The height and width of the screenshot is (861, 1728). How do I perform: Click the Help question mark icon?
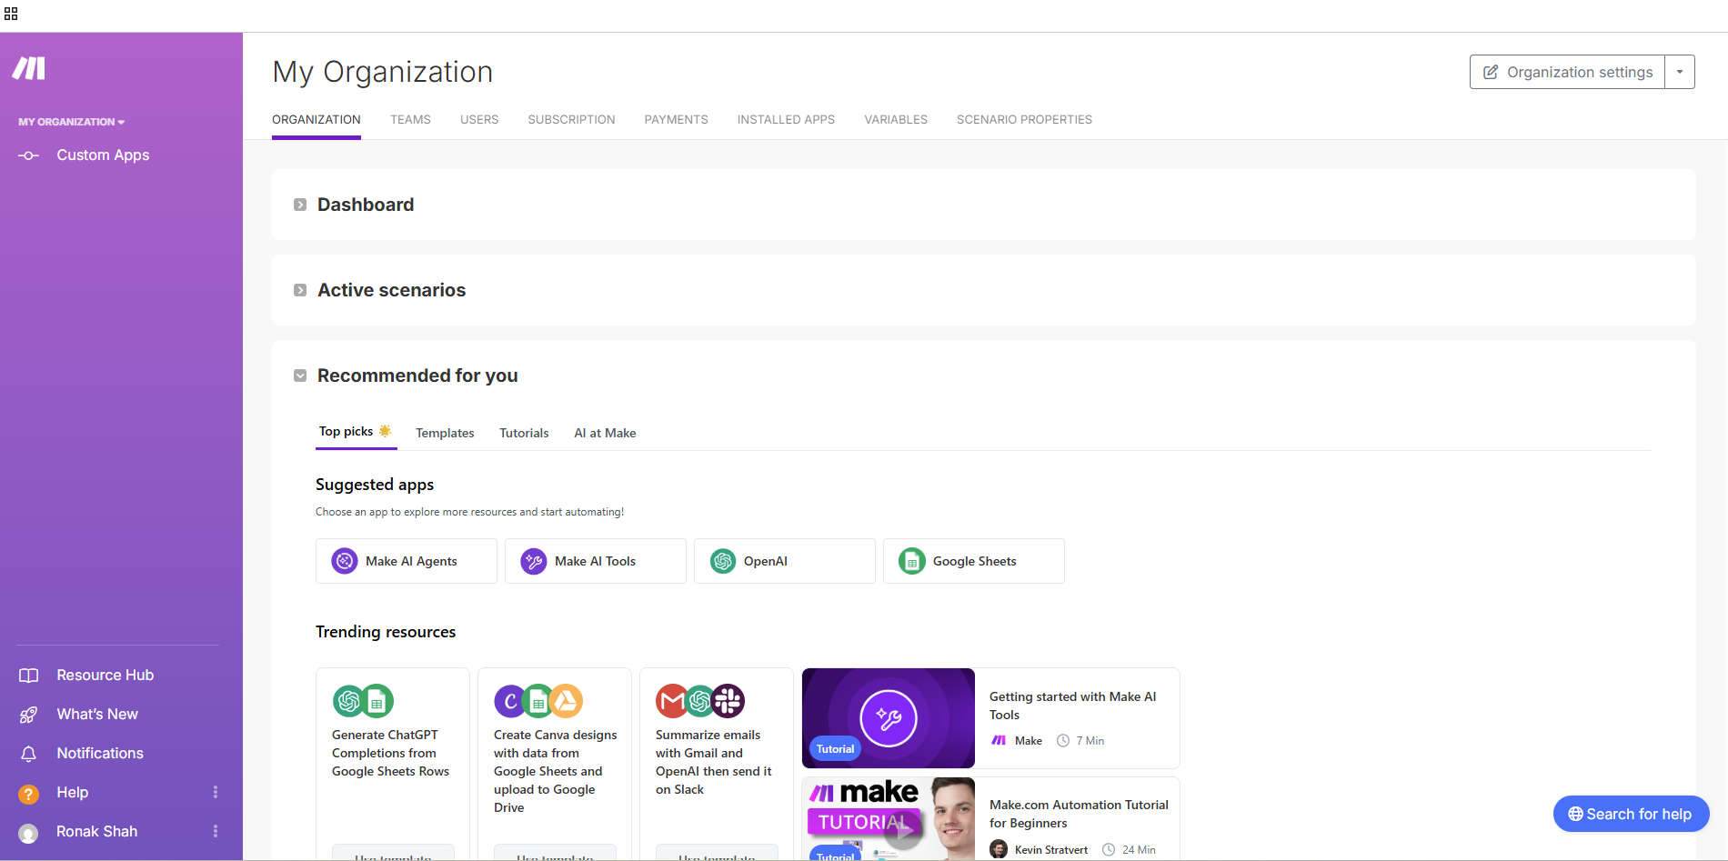pos(29,794)
